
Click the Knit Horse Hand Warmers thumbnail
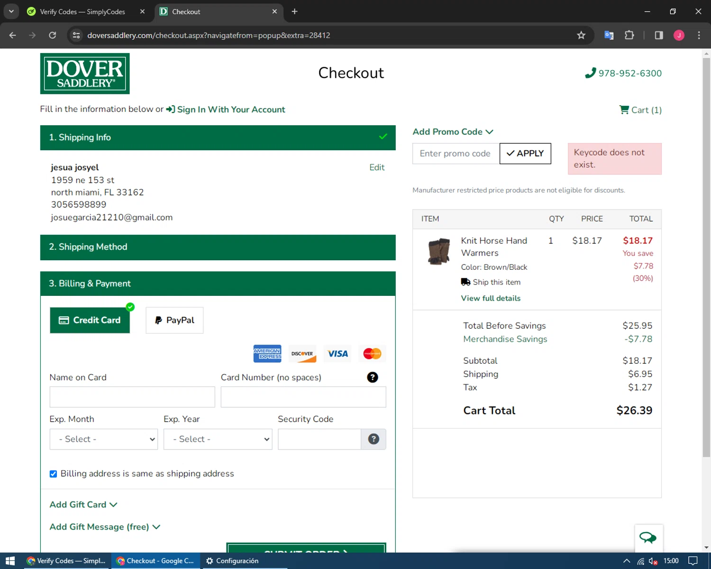[x=439, y=251]
